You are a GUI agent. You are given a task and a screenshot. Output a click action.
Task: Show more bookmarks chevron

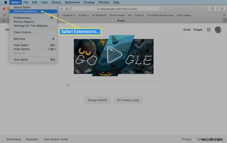(x=224, y=15)
